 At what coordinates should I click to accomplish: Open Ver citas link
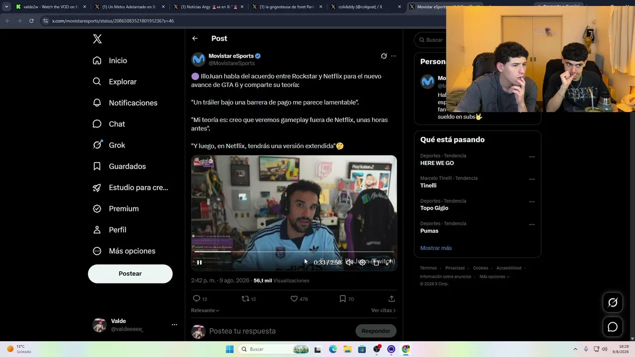tap(383, 310)
